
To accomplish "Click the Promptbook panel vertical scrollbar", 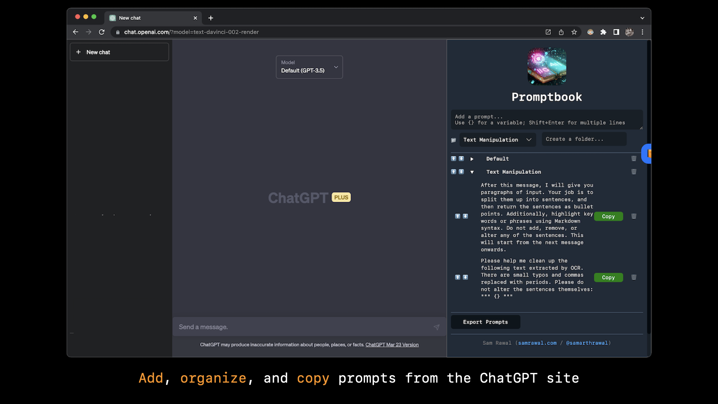I will point(649,187).
